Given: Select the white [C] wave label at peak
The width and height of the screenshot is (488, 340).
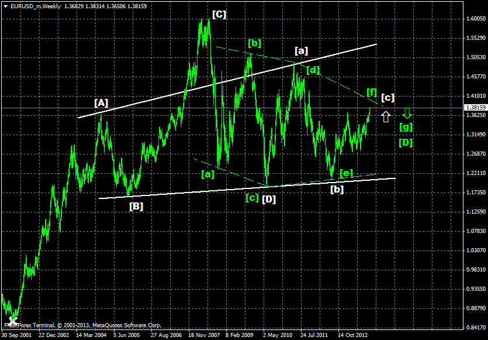Looking at the screenshot, I should (x=219, y=14).
